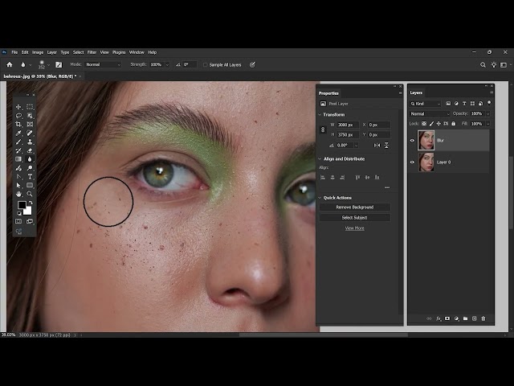Image resolution: width=514 pixels, height=386 pixels.
Task: Select the Blur tool in toolbox
Action: [x=30, y=159]
